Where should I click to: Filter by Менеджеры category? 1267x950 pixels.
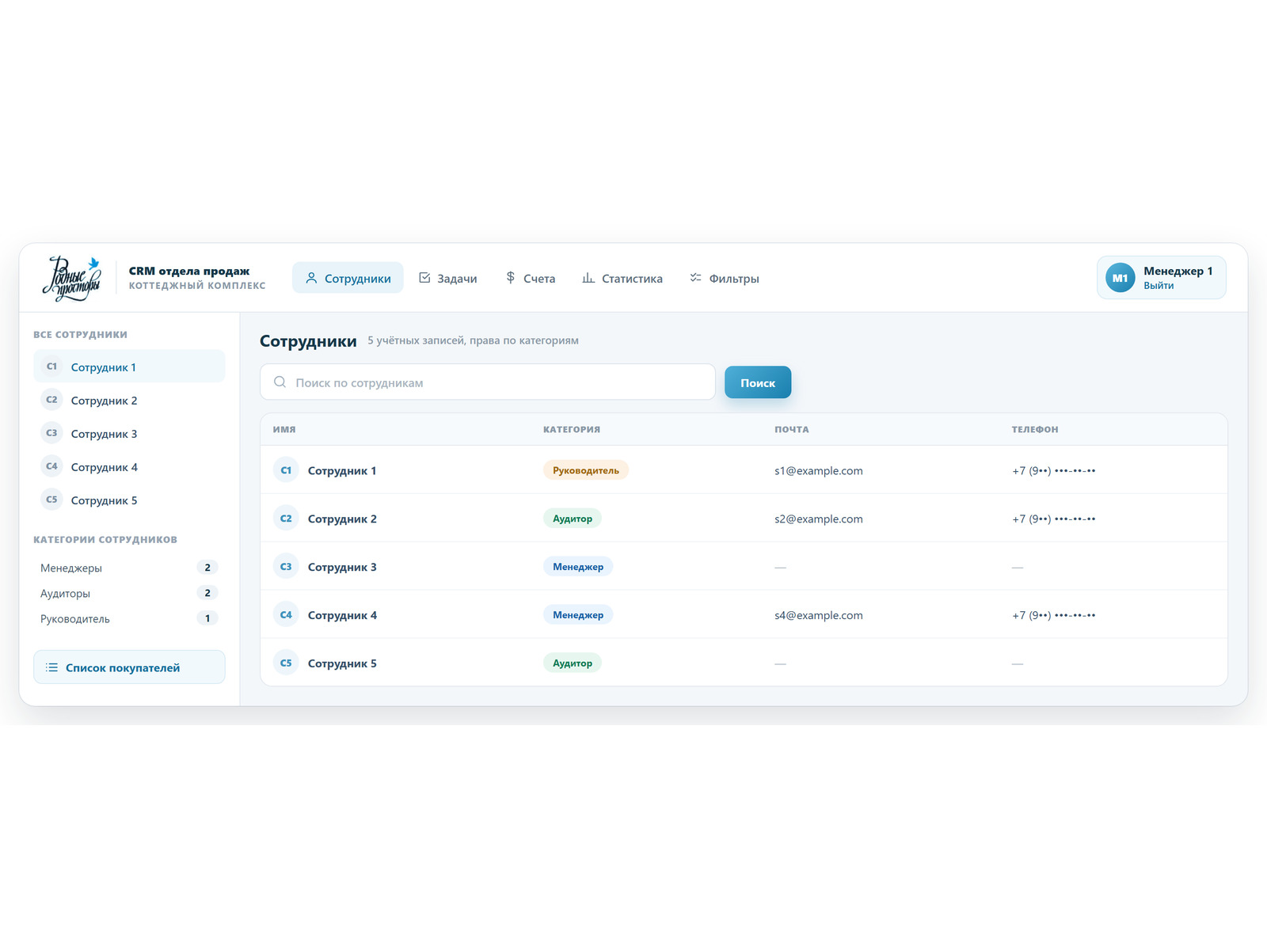tap(129, 568)
